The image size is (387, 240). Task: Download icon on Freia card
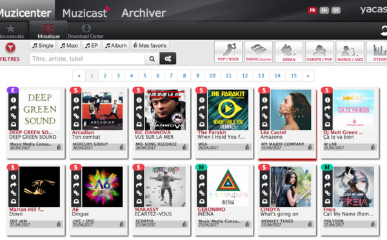pyautogui.click(x=328, y=201)
